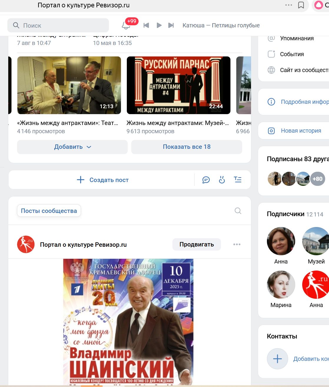Click "Добавить контакт" link
329x387 pixels.
coord(311,359)
